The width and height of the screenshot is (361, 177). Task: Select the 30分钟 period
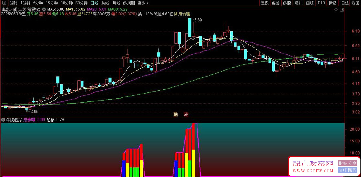(x=66, y=3)
